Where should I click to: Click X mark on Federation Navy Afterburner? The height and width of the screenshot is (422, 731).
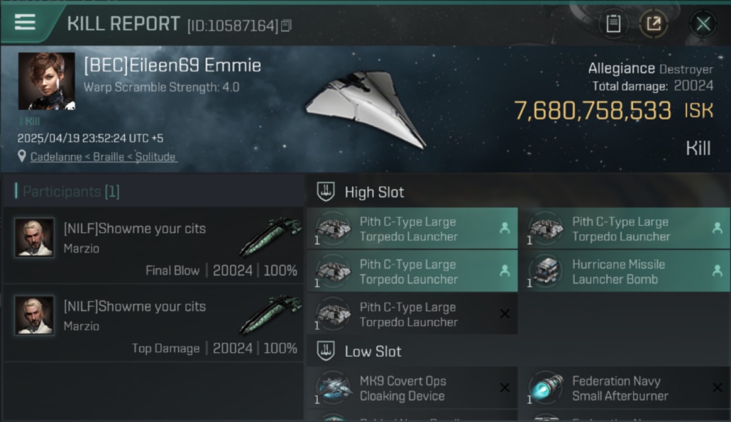coord(717,388)
